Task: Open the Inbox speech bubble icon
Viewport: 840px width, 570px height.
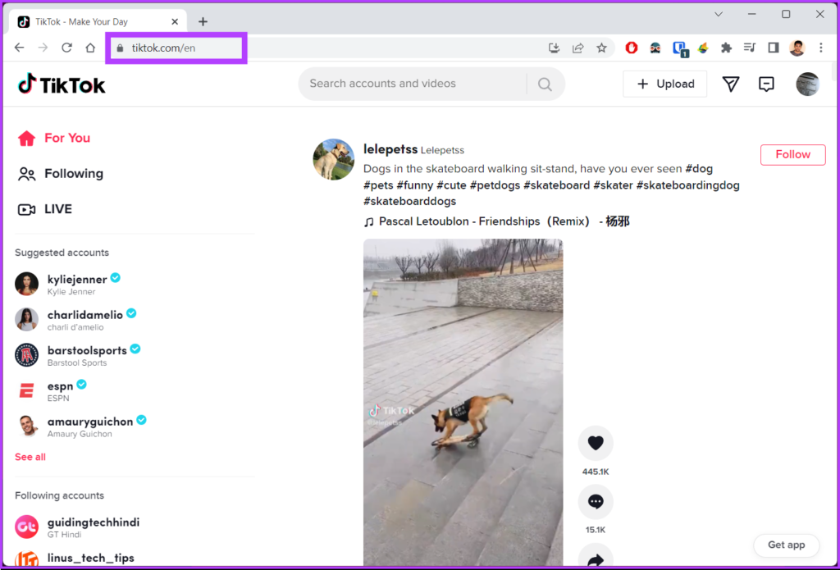Action: point(767,84)
